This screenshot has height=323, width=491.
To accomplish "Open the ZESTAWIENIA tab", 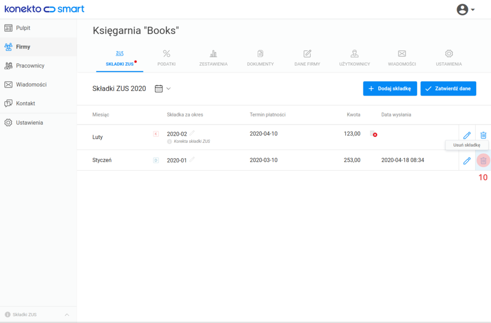I will click(x=213, y=58).
